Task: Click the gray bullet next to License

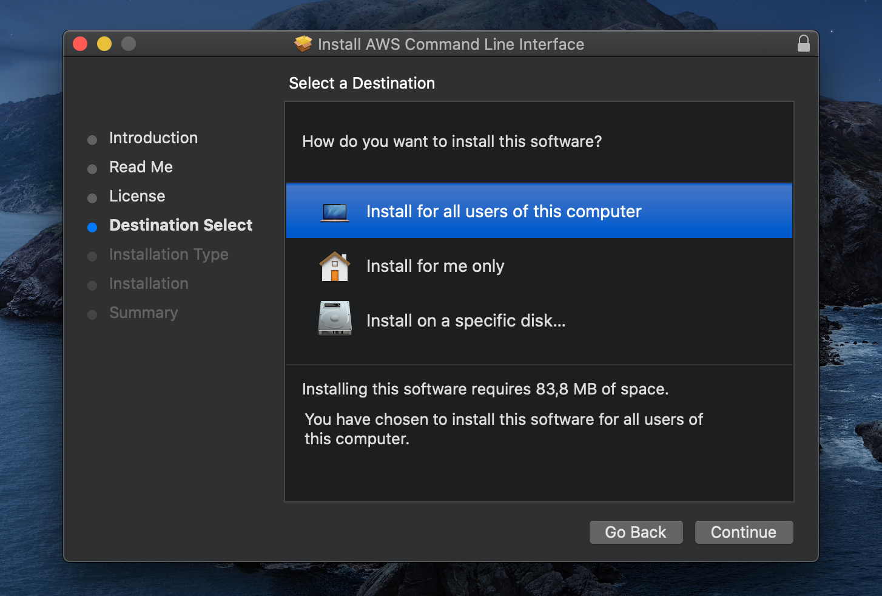Action: click(92, 198)
